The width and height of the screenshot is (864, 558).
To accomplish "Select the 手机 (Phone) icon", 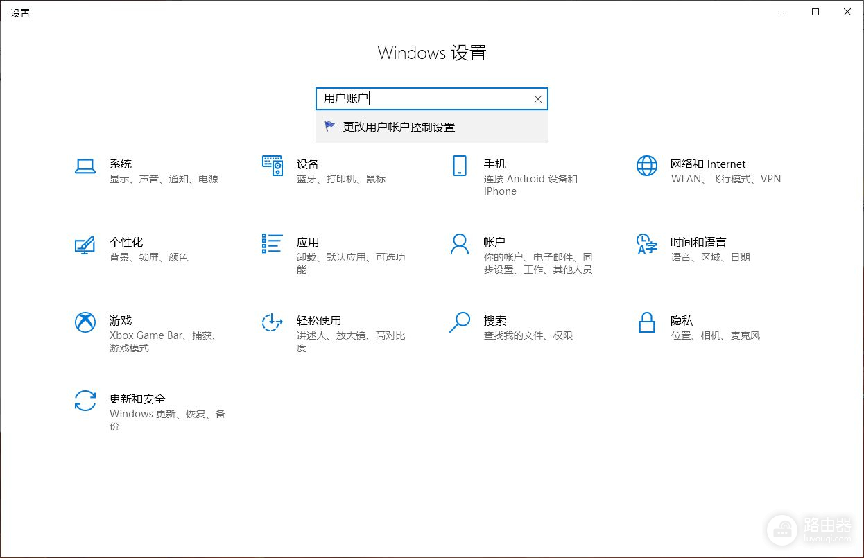I will point(459,166).
